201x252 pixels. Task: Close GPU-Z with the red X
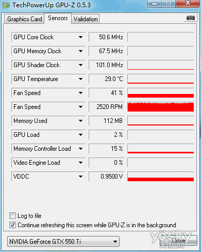point(188,3)
